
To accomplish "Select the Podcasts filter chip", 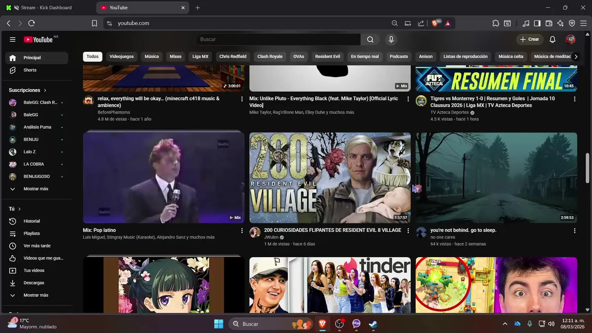I will coord(399,56).
